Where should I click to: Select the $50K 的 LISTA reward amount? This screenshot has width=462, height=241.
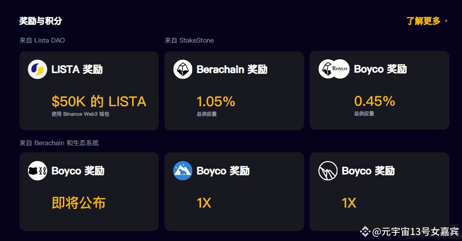point(99,102)
